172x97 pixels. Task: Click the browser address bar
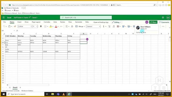click(x=60, y=5)
